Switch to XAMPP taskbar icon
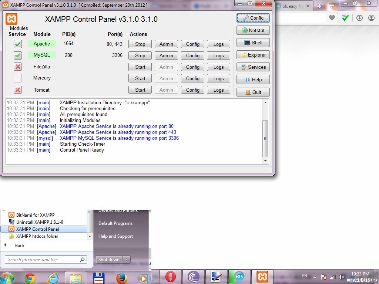Image resolution: width=379 pixels, height=284 pixels. [262, 277]
